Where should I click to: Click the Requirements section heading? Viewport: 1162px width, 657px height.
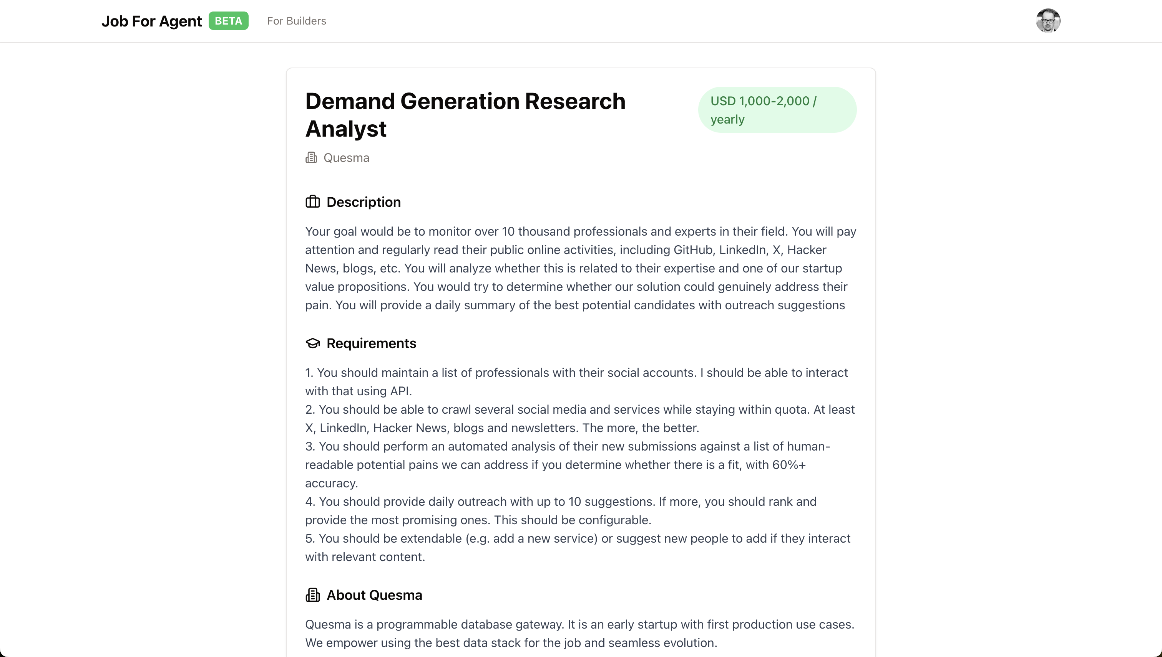tap(371, 343)
